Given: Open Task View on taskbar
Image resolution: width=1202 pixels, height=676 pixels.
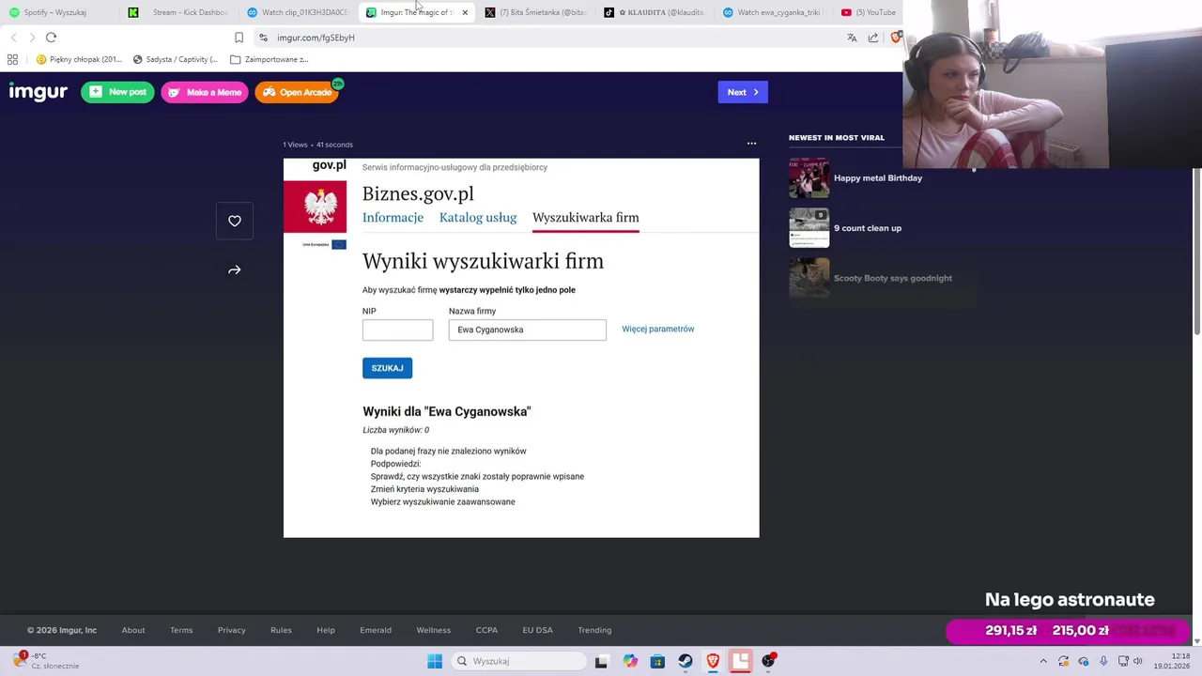Looking at the screenshot, I should (601, 661).
